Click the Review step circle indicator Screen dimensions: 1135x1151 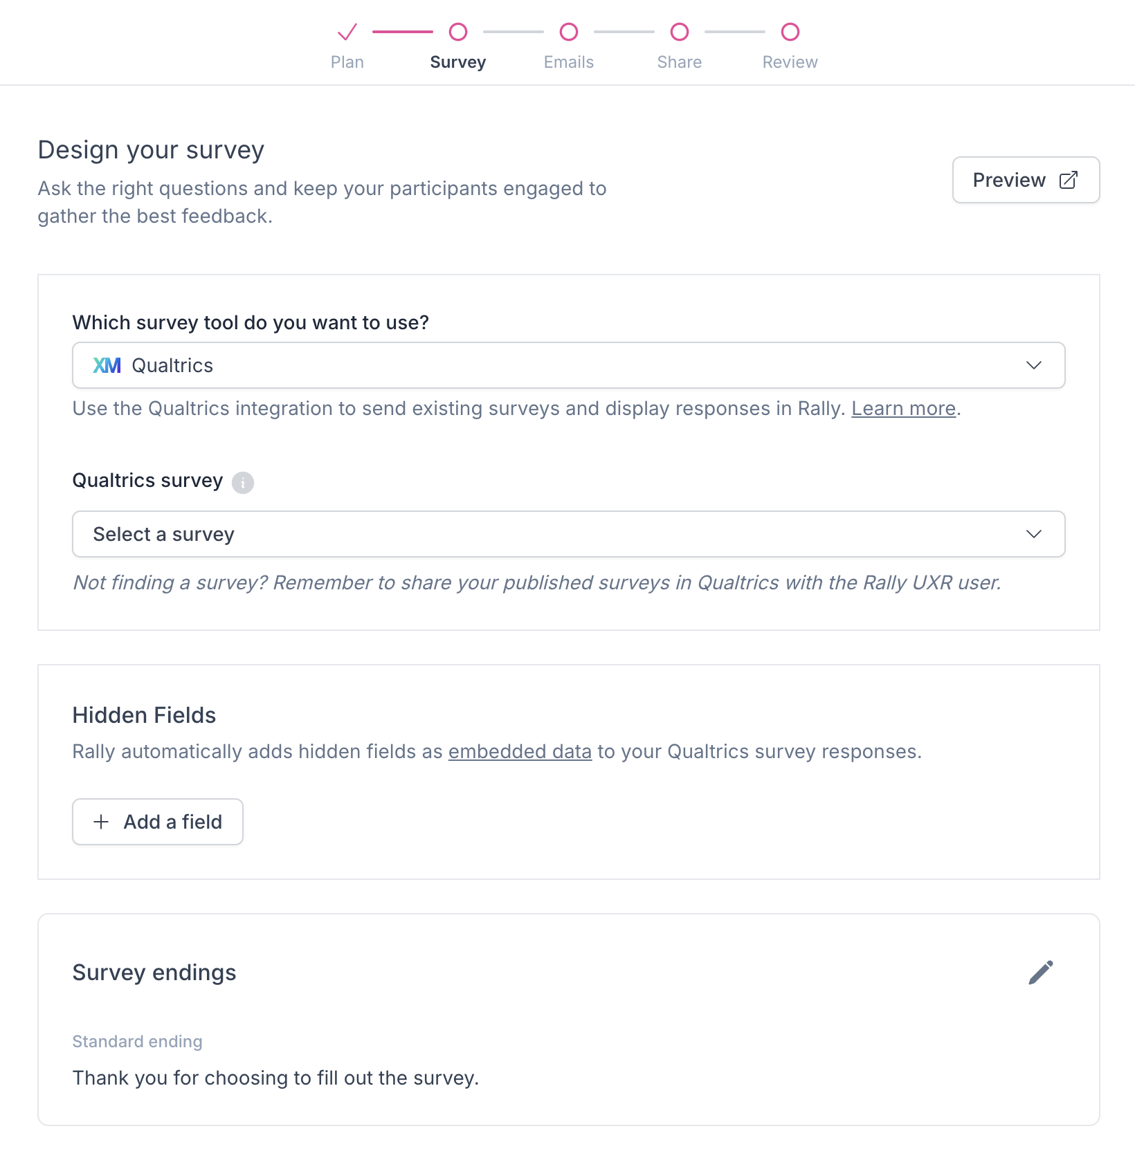click(x=790, y=32)
